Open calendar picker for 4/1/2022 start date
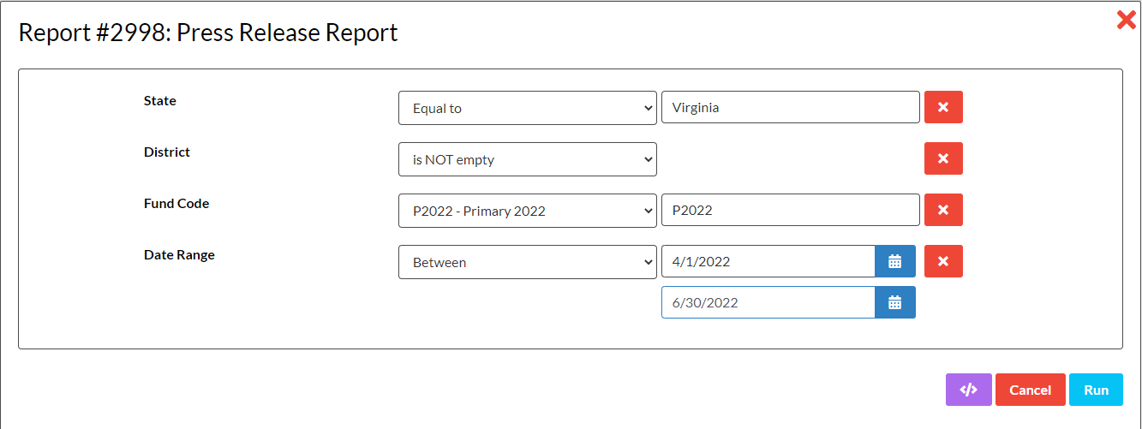Screen dimensions: 1142x429 895,261
